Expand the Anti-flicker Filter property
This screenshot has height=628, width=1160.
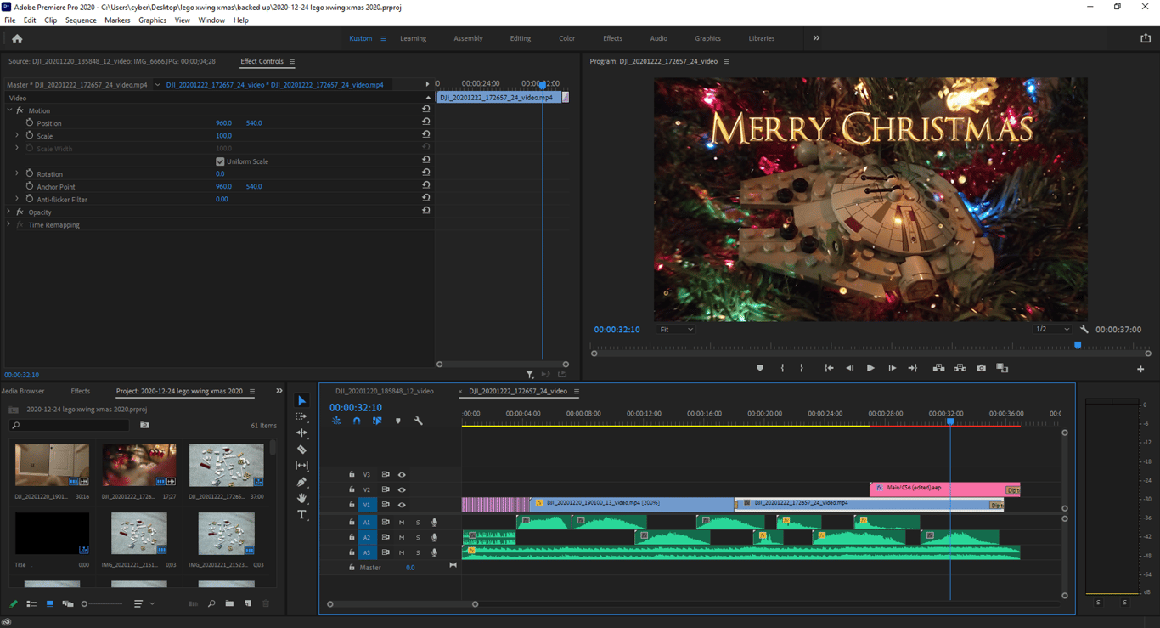(17, 199)
